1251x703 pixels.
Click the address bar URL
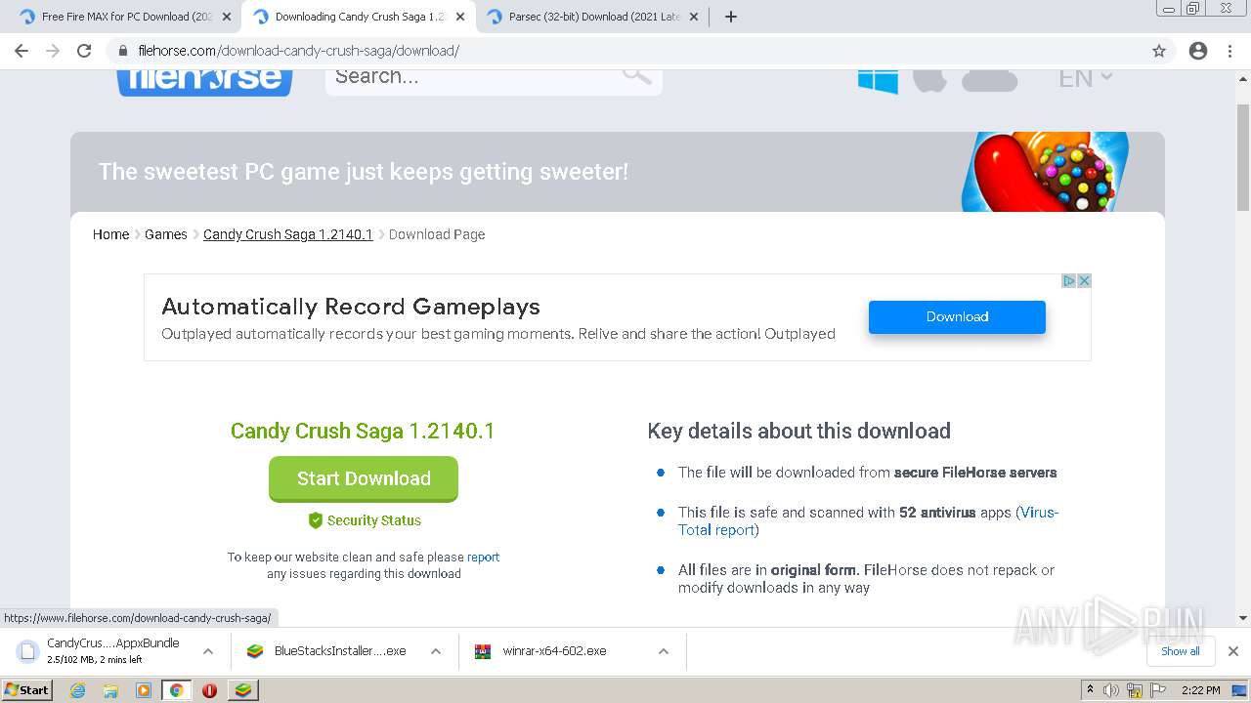coord(299,51)
